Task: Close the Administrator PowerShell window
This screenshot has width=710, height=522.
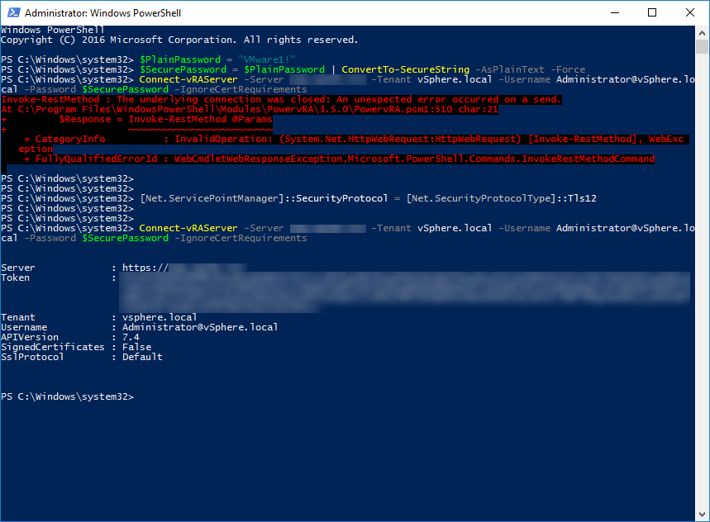Action: pos(690,13)
